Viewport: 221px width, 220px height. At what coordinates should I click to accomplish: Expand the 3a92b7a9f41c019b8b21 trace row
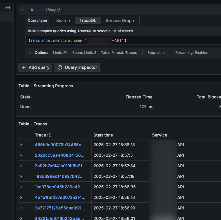21,166
